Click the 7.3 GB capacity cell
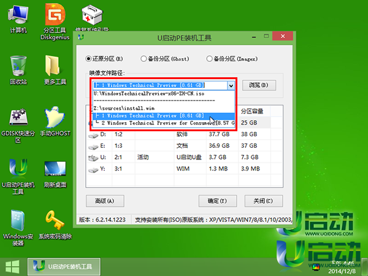 click(255, 157)
